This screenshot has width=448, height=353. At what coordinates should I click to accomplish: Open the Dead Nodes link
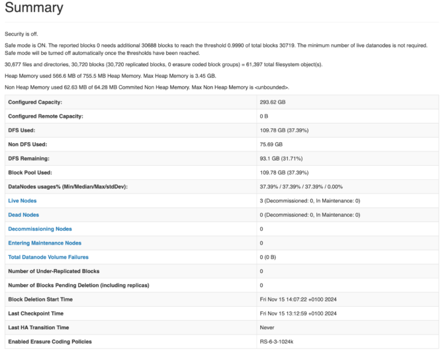(23, 215)
